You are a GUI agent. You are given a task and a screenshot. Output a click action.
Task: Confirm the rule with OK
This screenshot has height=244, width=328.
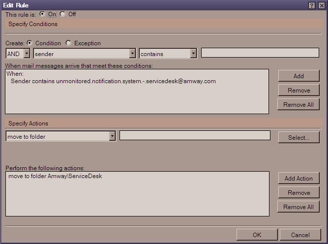257,235
